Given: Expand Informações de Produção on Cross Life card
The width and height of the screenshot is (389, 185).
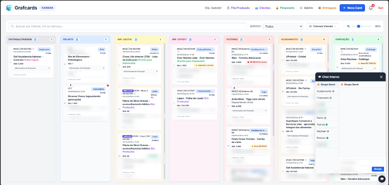Looking at the screenshot, I should pos(141,71).
